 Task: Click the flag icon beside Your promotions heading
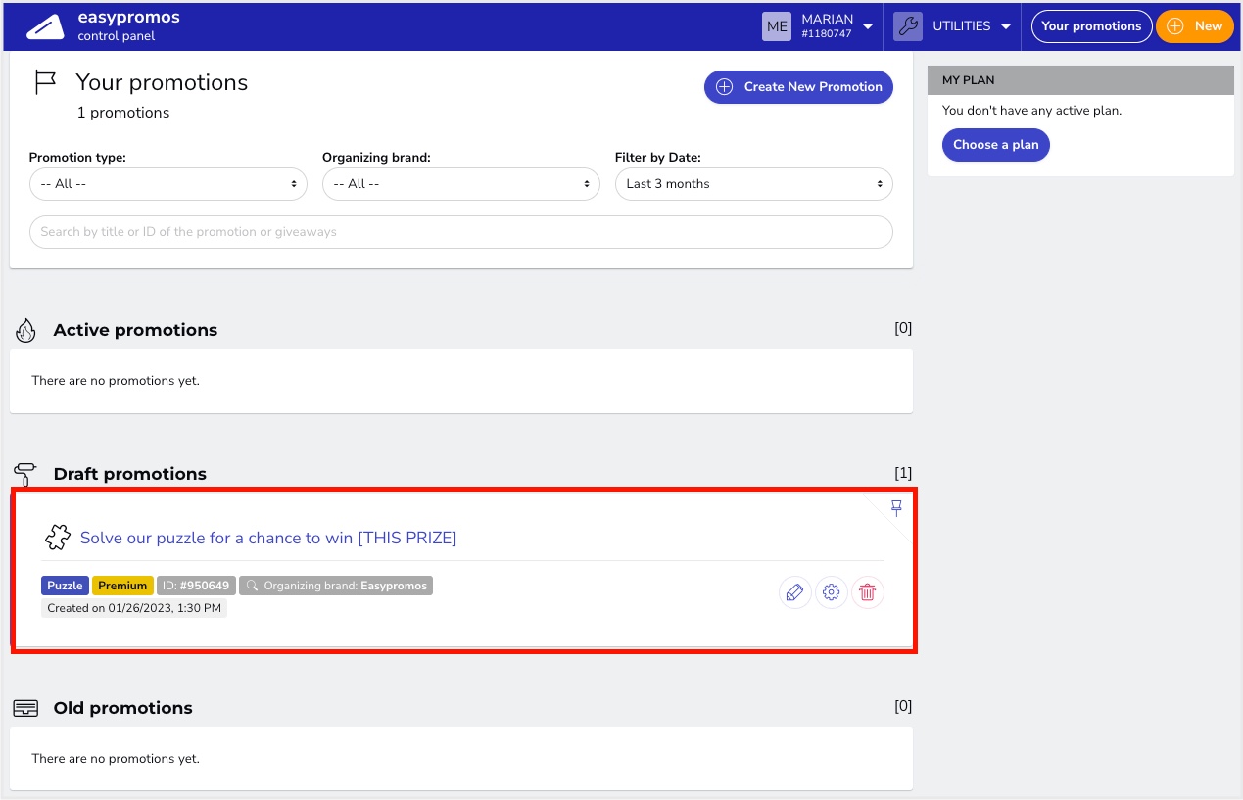pos(44,81)
